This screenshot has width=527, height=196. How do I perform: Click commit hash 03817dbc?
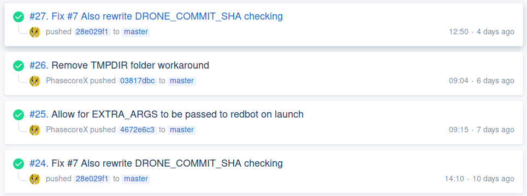137,81
